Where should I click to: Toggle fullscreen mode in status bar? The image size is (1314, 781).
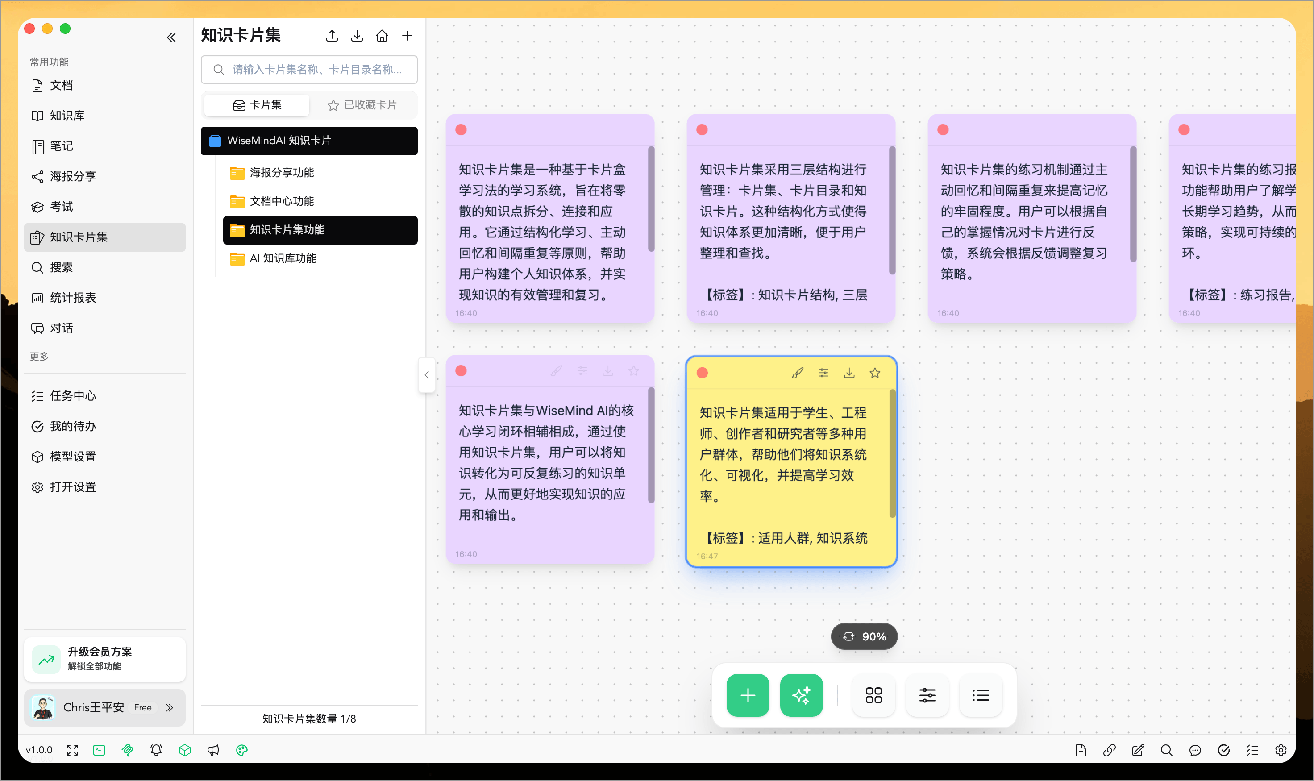coord(73,750)
